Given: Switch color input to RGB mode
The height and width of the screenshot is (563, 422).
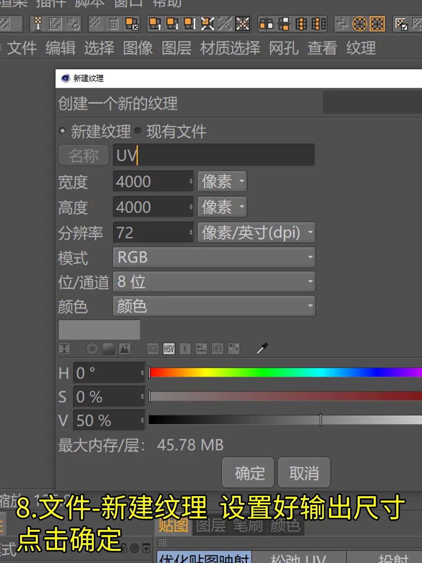Looking at the screenshot, I should point(152,349).
